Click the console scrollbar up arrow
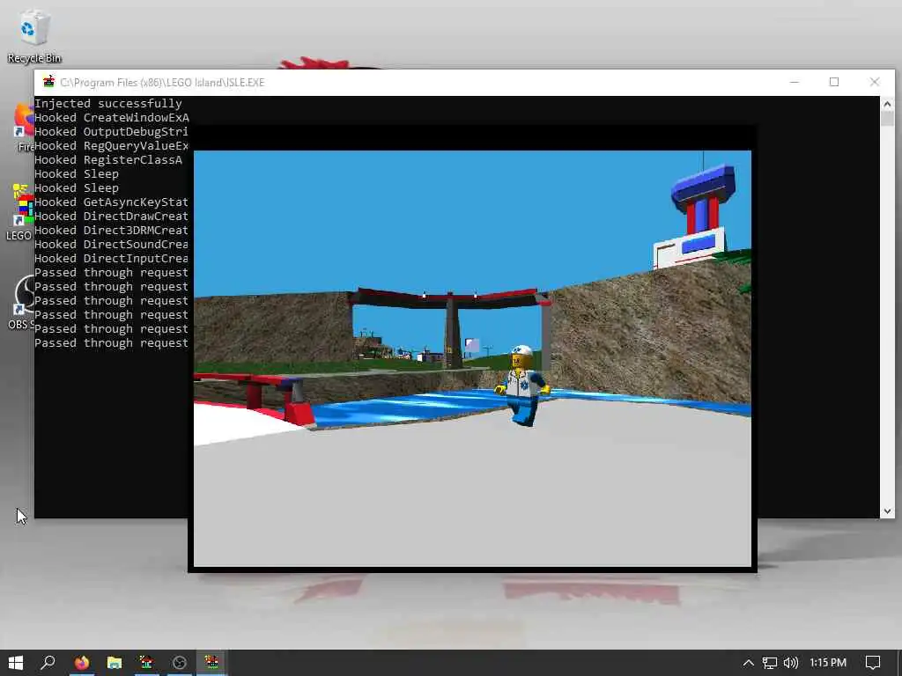The image size is (902, 676). pos(887,104)
